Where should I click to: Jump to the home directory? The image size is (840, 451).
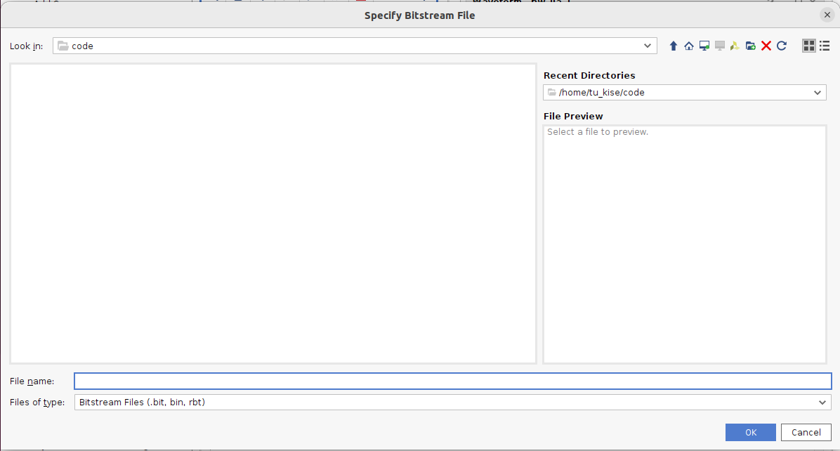[x=688, y=46]
